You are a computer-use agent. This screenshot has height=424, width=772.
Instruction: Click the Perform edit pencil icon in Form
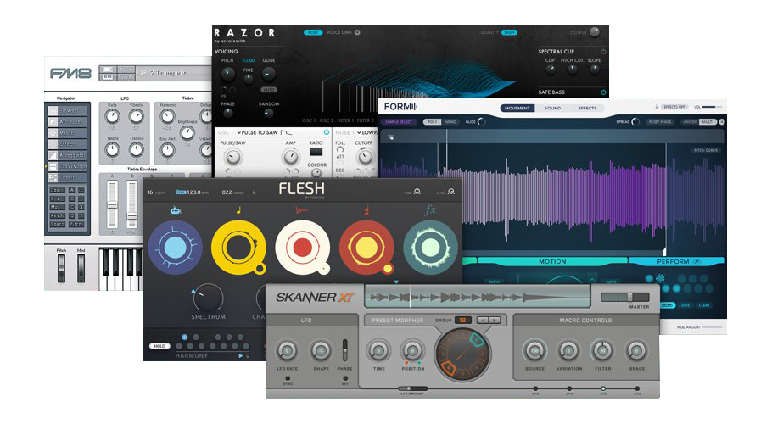(696, 262)
